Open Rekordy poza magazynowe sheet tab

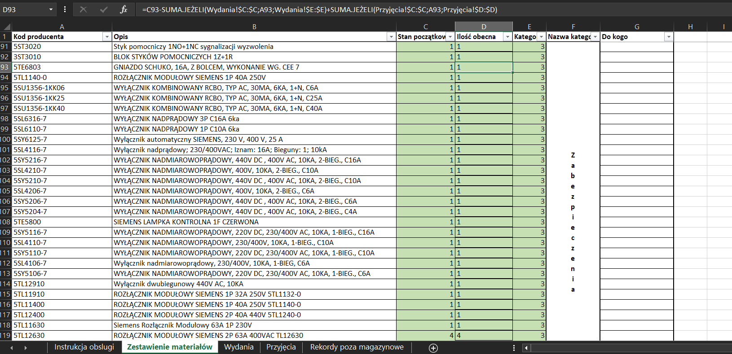pyautogui.click(x=357, y=347)
